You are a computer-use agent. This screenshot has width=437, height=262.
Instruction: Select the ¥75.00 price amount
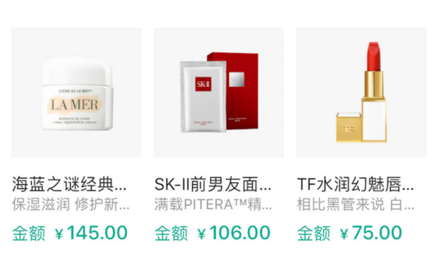371,233
